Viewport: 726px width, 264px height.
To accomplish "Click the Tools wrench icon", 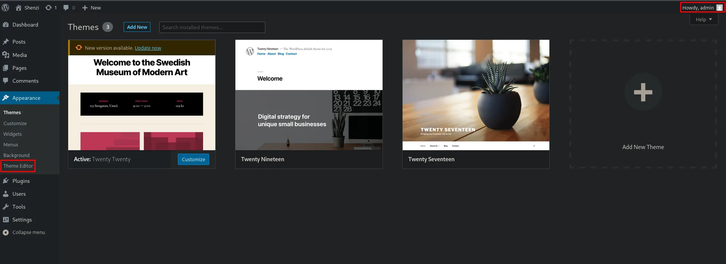I will click(6, 207).
